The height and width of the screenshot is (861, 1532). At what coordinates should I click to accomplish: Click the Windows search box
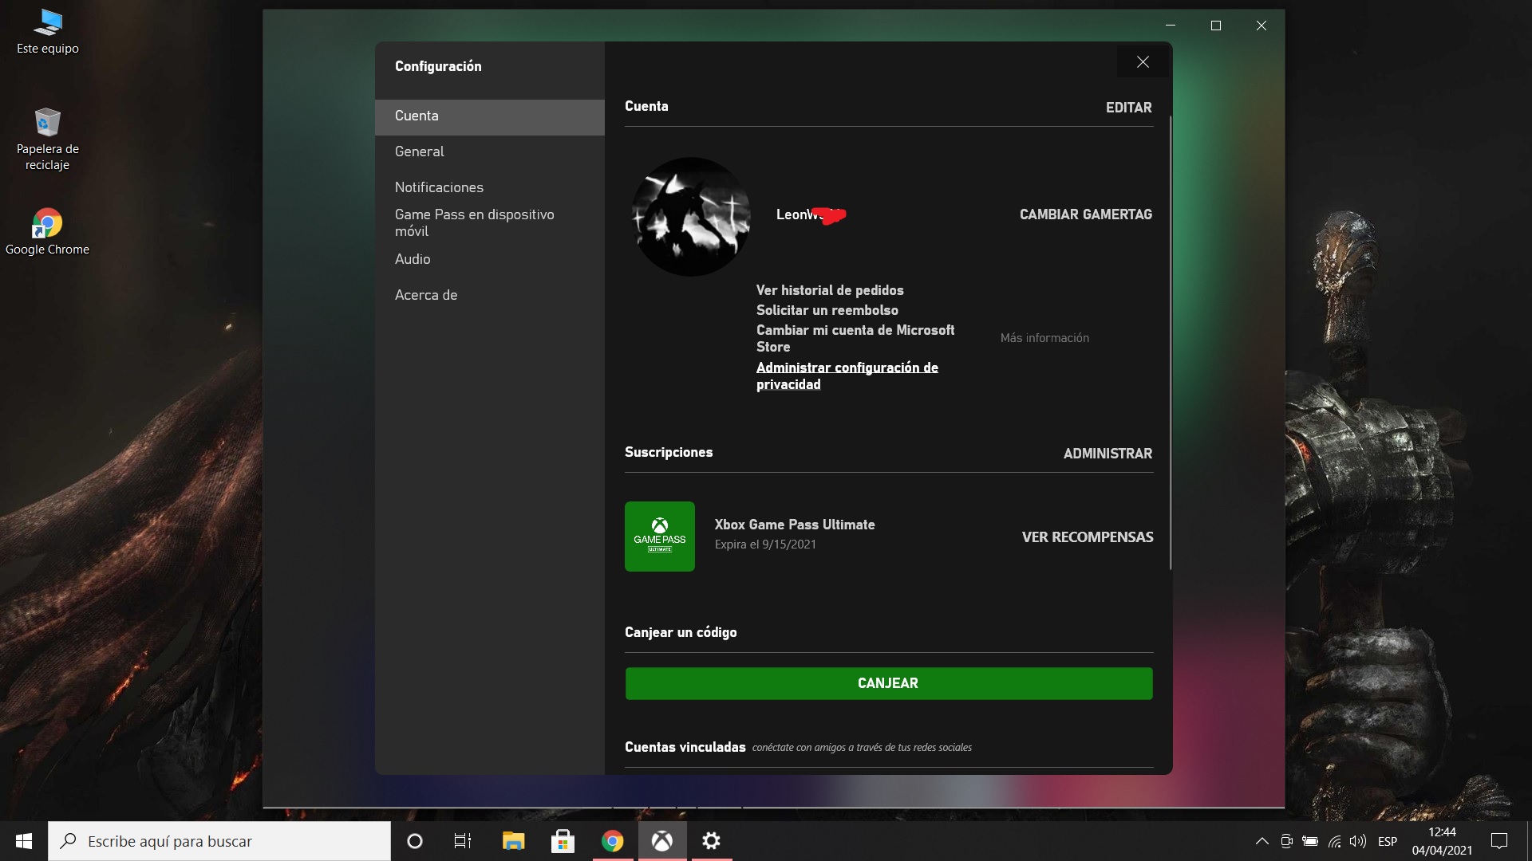click(x=219, y=841)
